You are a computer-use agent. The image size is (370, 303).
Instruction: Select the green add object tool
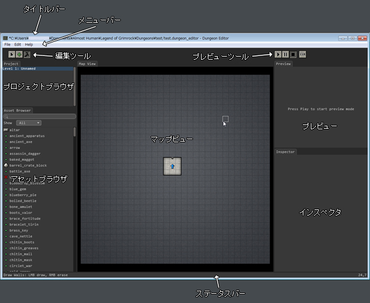pos(19,54)
